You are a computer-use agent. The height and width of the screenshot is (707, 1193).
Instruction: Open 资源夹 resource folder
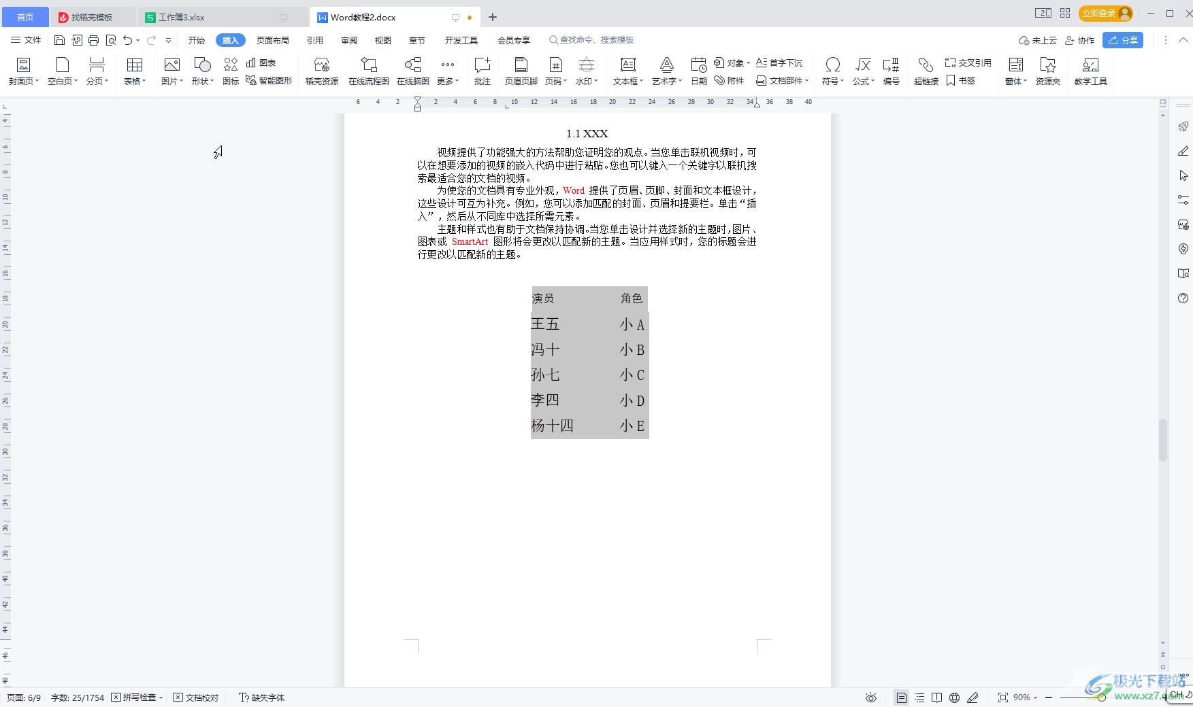1048,71
